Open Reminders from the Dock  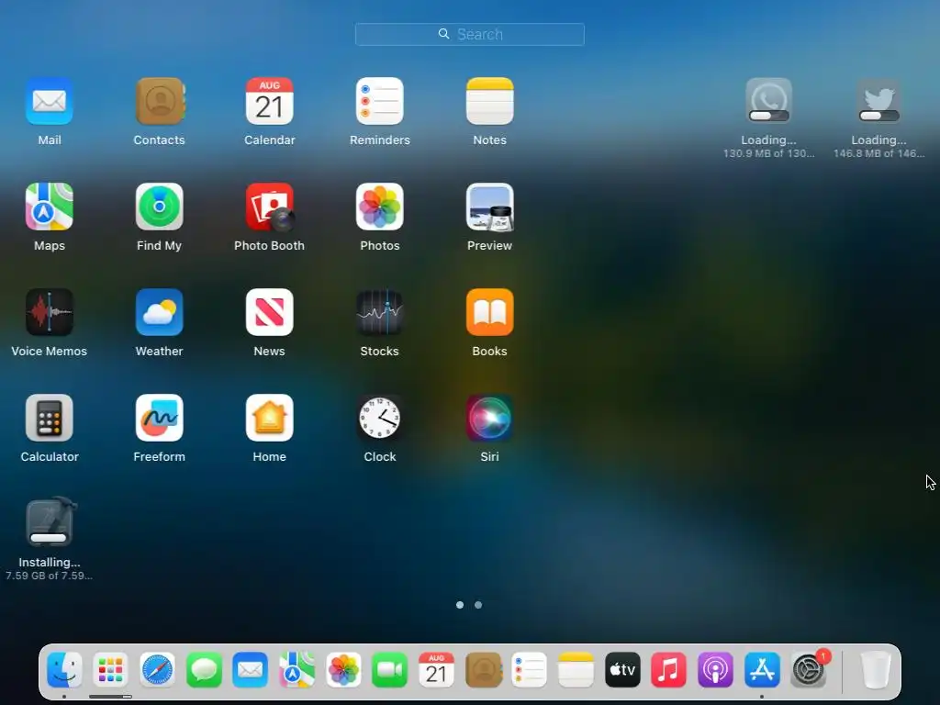click(530, 669)
